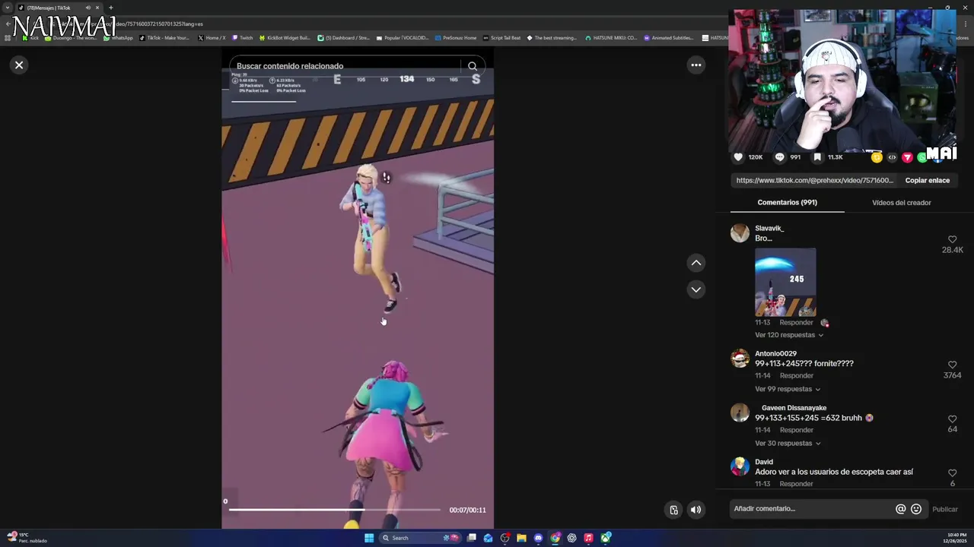974x547 pixels.
Task: Reply to David's comment via Responder
Action: point(796,484)
